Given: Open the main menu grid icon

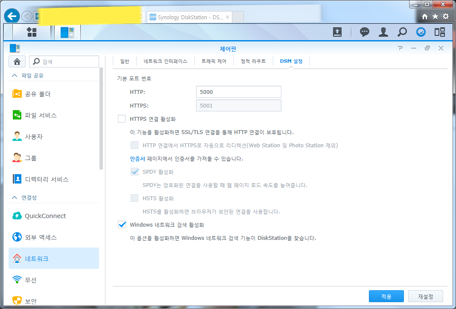Looking at the screenshot, I should pos(32,32).
